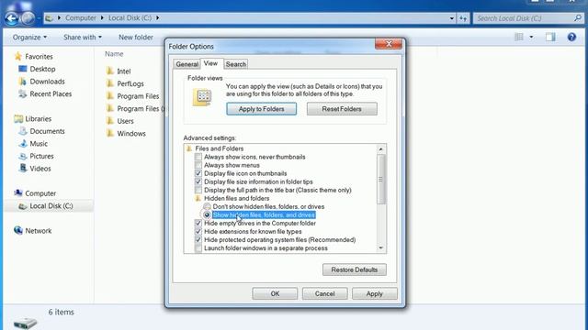
Task: Open the Documents library
Action: 47,131
